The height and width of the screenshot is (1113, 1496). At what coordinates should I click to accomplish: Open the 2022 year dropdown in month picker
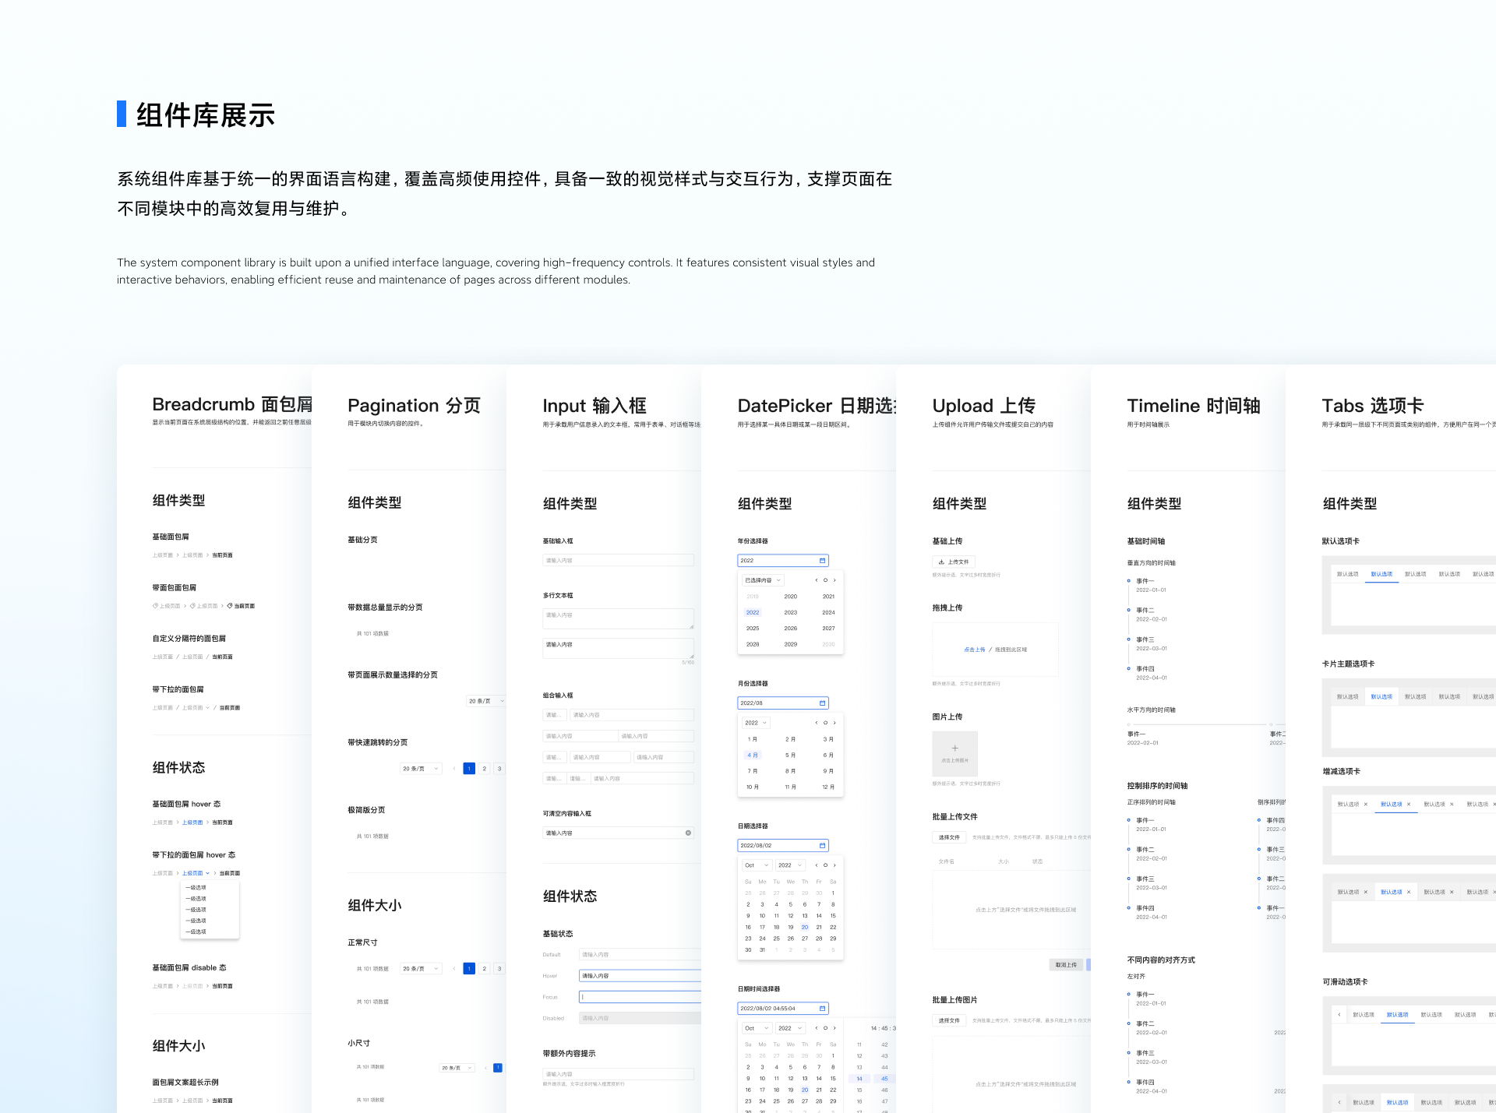pos(755,723)
